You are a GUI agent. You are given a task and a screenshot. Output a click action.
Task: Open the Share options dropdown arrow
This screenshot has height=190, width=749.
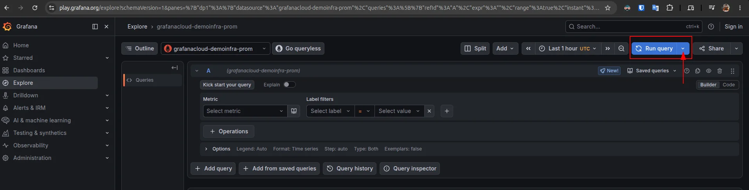click(x=736, y=48)
